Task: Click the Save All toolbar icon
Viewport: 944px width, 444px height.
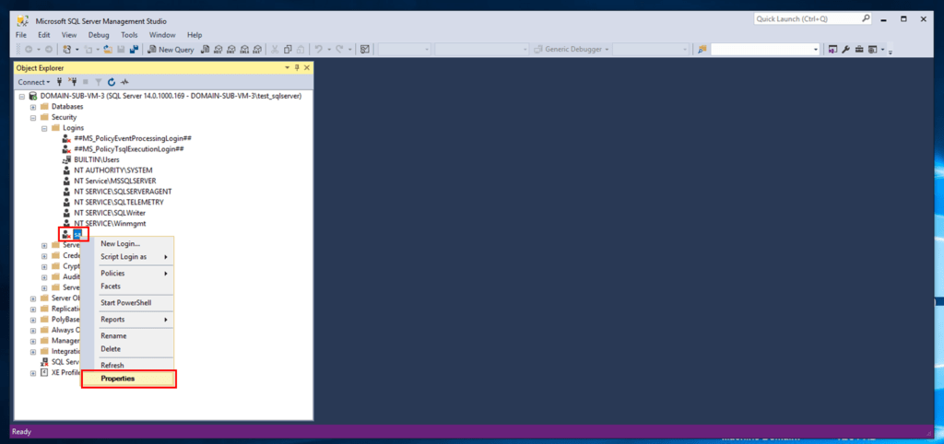Action: pyautogui.click(x=134, y=49)
